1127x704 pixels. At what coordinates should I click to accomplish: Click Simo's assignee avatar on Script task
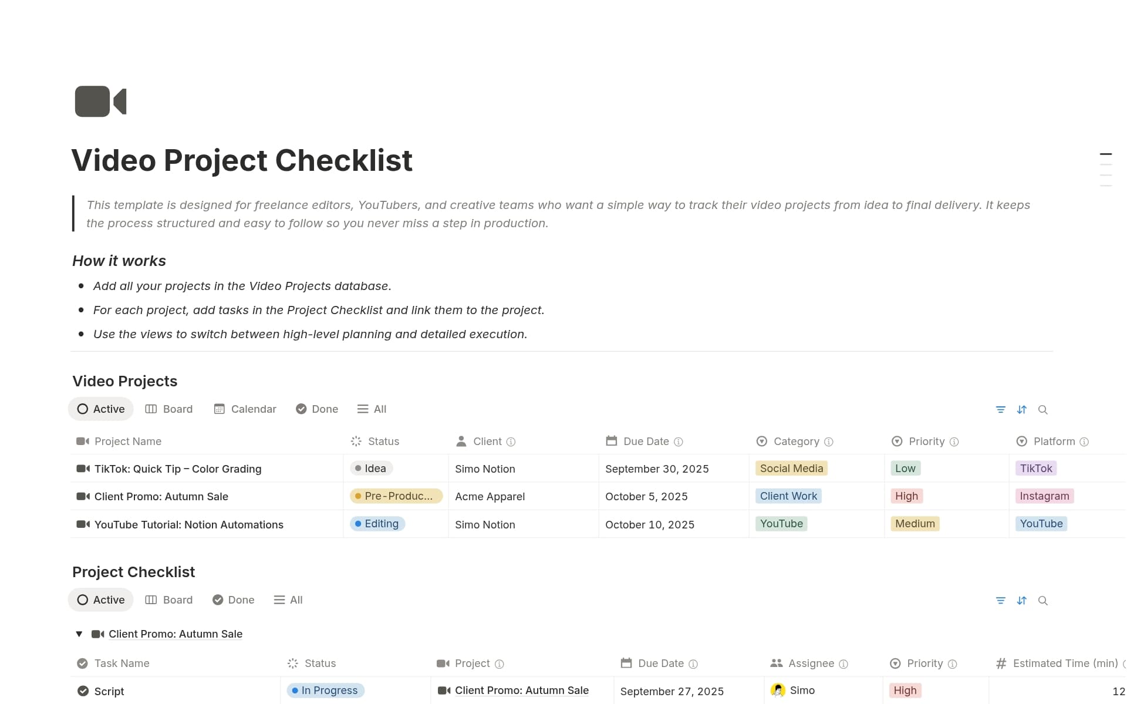(x=779, y=690)
